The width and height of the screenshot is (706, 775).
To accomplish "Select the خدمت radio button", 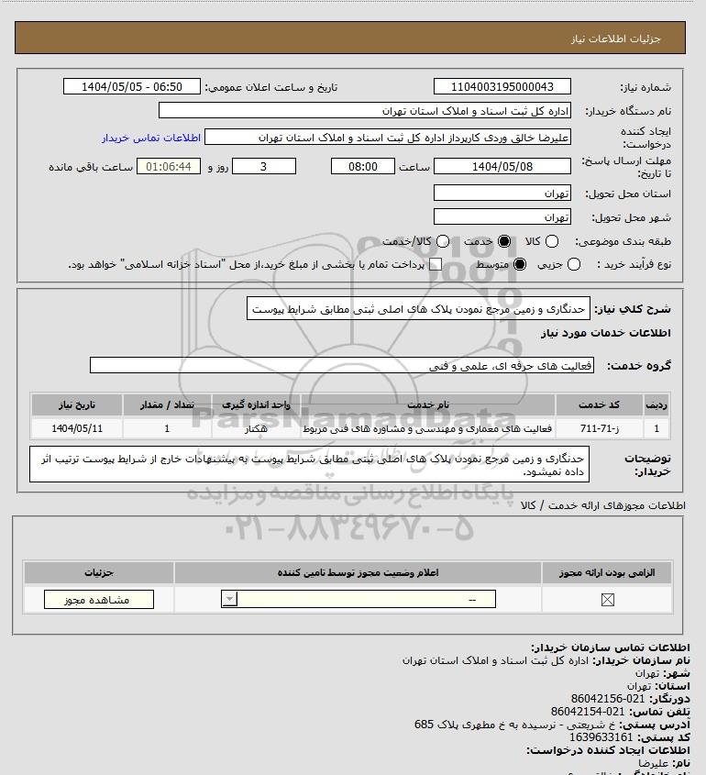I will click(x=504, y=241).
